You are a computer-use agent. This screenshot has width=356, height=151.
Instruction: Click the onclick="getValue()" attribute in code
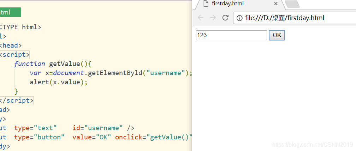(x=154, y=137)
